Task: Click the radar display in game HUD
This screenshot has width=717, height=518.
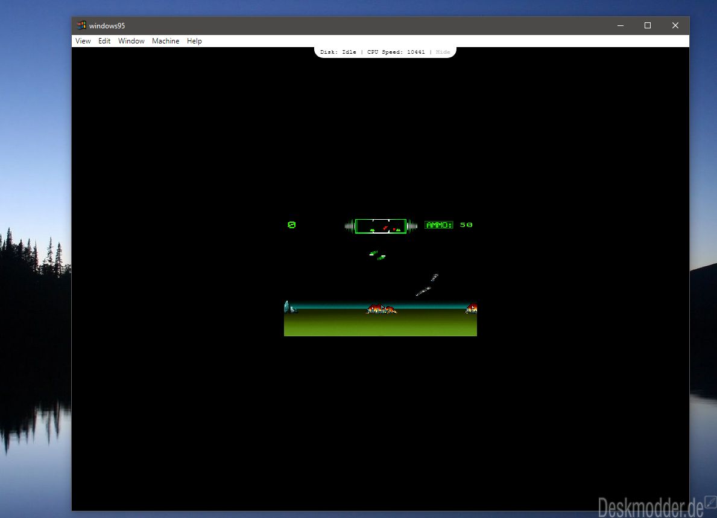Action: tap(381, 226)
